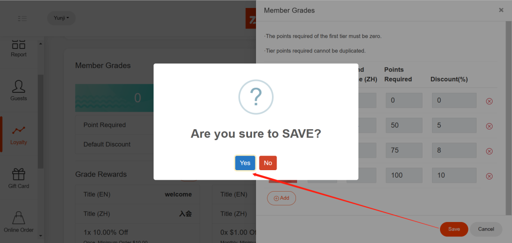Edit the discount field showing 10
The height and width of the screenshot is (243, 512).
tap(454, 175)
